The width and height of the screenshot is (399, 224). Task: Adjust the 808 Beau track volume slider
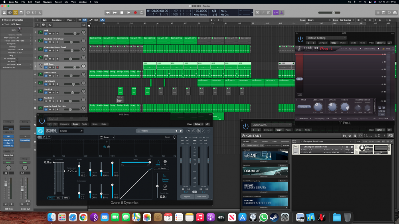75,67
